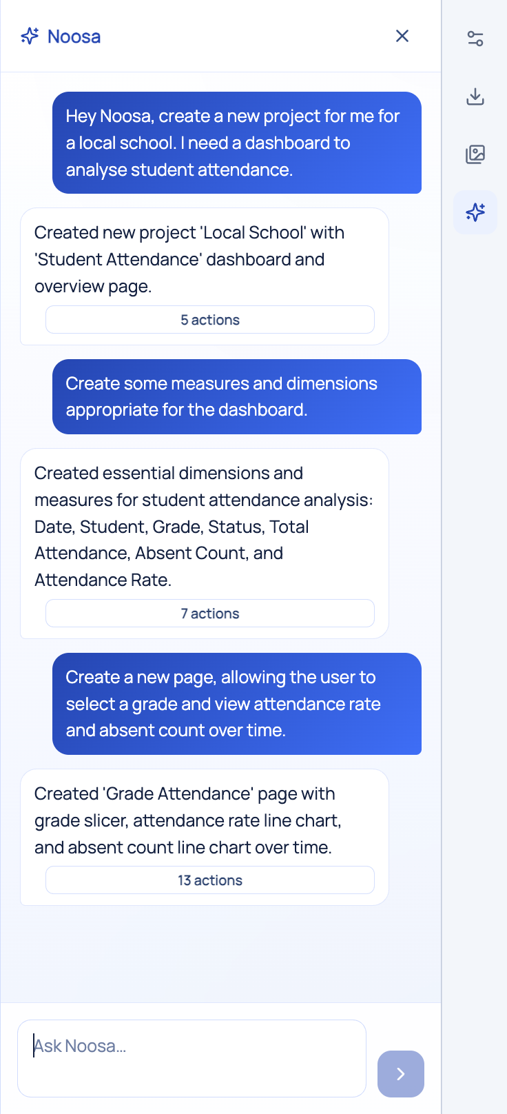Show the 13 actions performed
Image resolution: width=507 pixels, height=1114 pixels.
click(209, 880)
